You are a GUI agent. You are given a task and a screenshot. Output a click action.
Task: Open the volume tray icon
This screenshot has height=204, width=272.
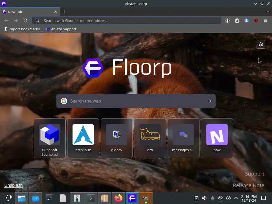tap(204, 198)
